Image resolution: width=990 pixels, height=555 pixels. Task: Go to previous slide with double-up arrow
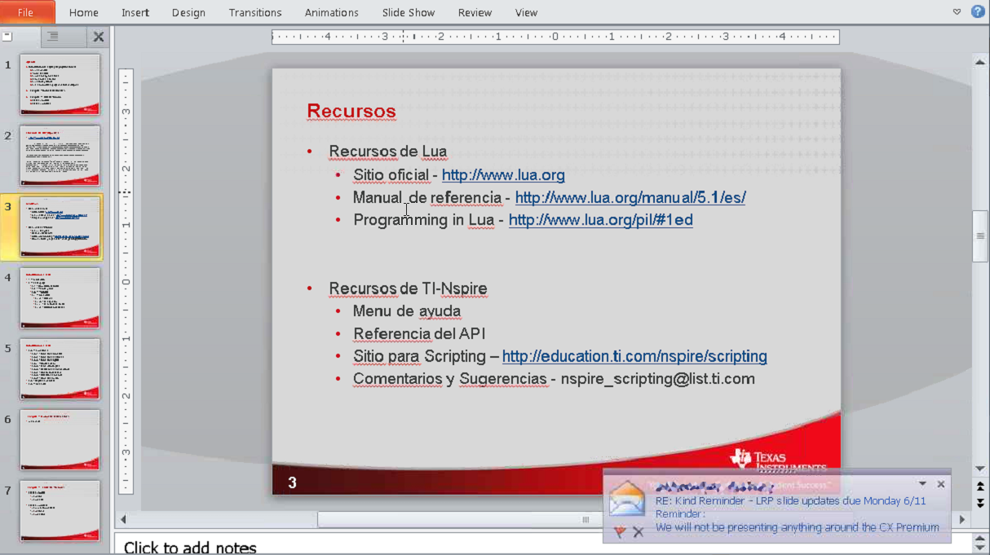[981, 487]
